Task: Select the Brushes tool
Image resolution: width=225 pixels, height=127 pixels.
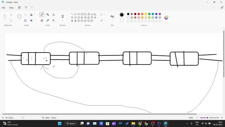Action: pyautogui.click(x=63, y=16)
